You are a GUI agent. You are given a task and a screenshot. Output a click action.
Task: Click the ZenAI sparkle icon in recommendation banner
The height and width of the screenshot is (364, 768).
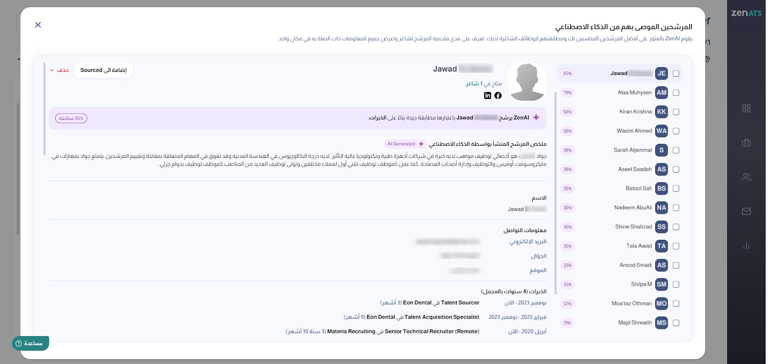tap(536, 117)
